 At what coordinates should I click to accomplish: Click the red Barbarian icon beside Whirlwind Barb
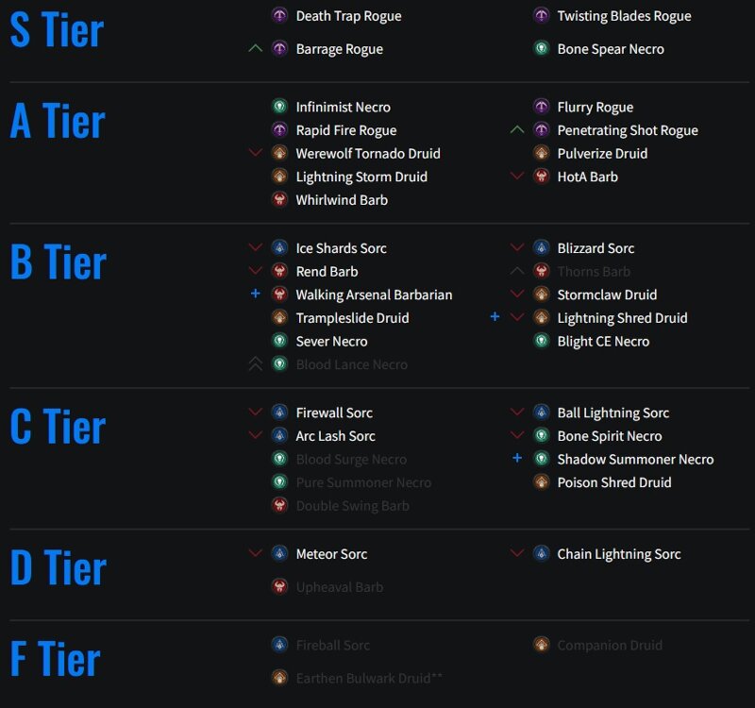tap(279, 199)
